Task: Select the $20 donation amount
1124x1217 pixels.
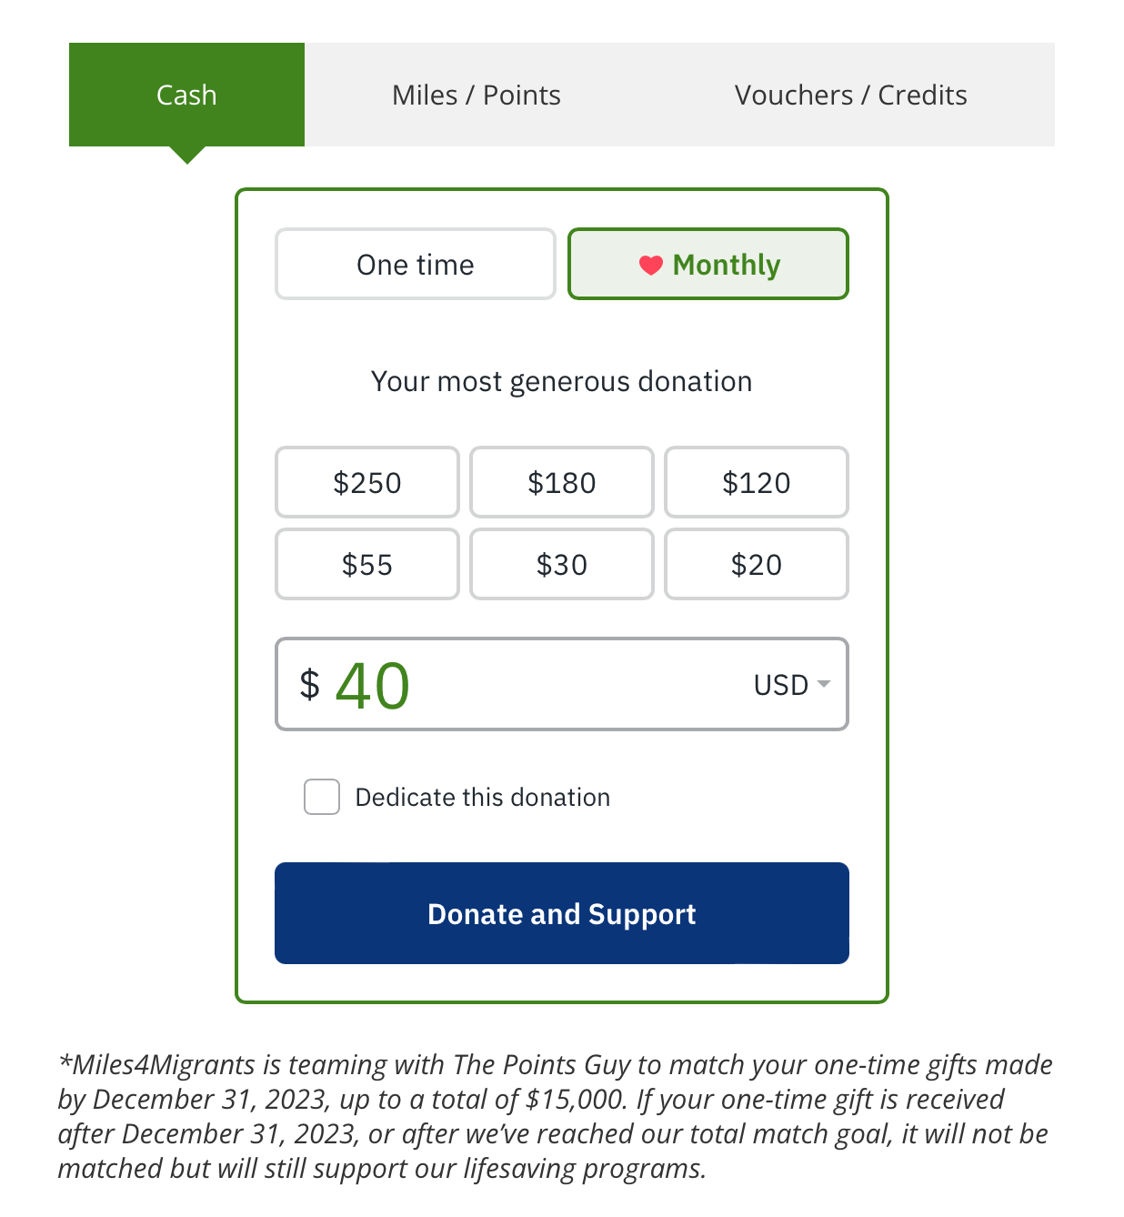Action: [756, 564]
